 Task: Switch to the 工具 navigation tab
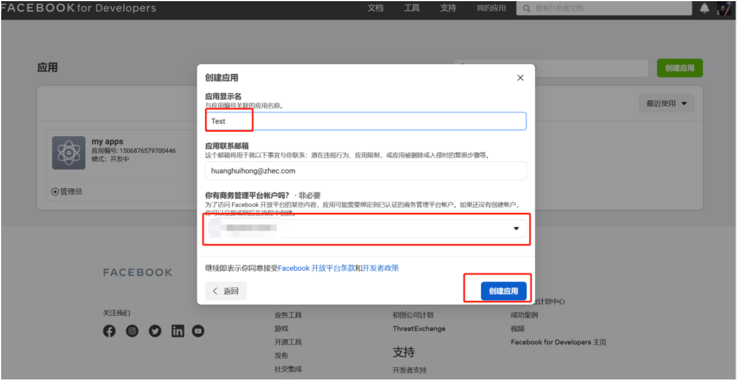[411, 8]
